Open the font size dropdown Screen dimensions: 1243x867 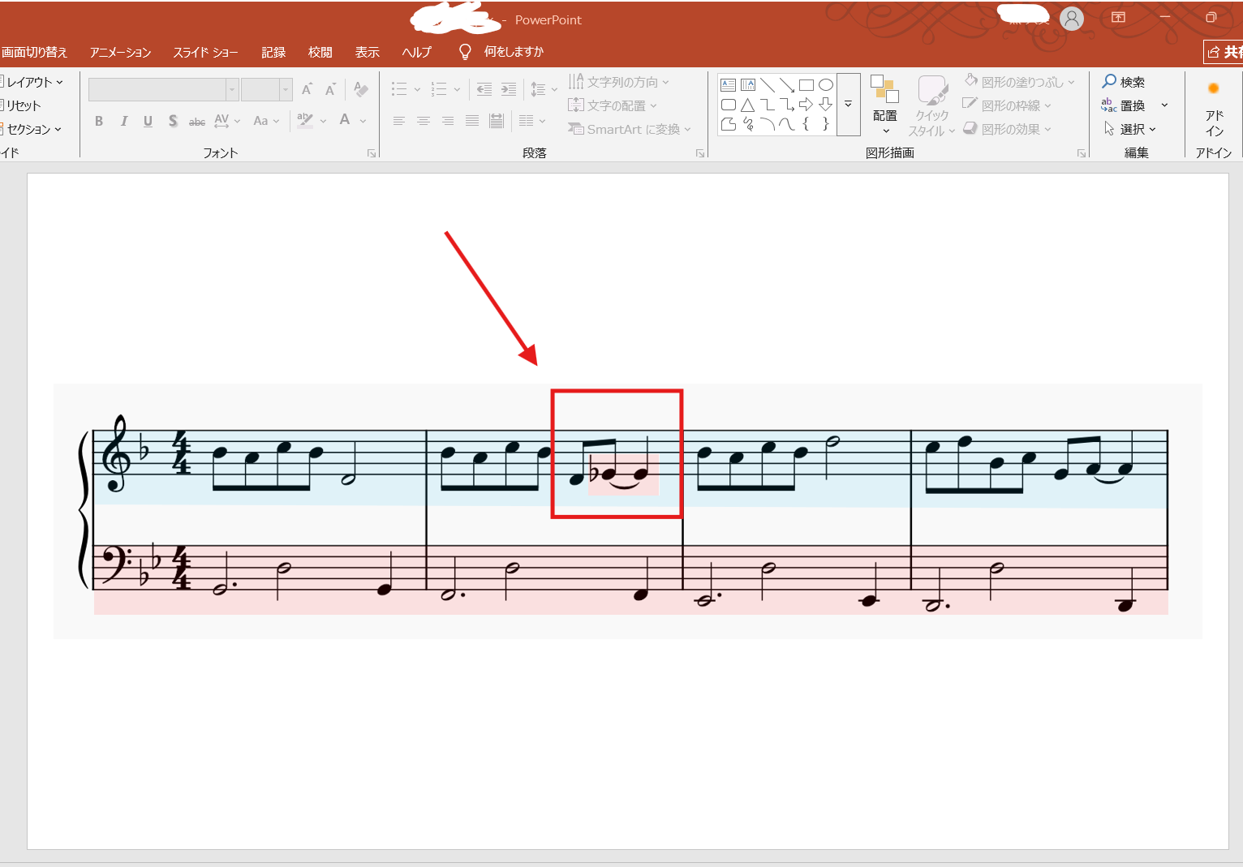point(286,89)
